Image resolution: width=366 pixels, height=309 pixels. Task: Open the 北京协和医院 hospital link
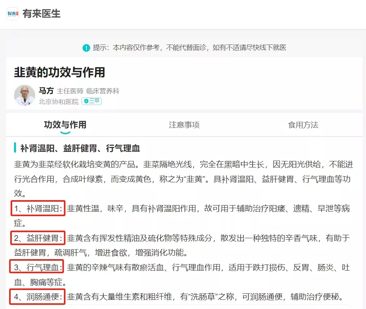(x=59, y=102)
